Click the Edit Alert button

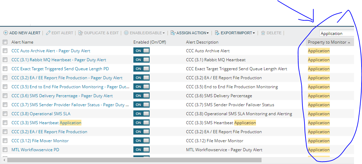pyautogui.click(x=60, y=33)
